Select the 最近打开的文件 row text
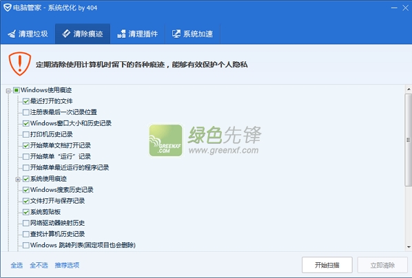 tap(52, 101)
